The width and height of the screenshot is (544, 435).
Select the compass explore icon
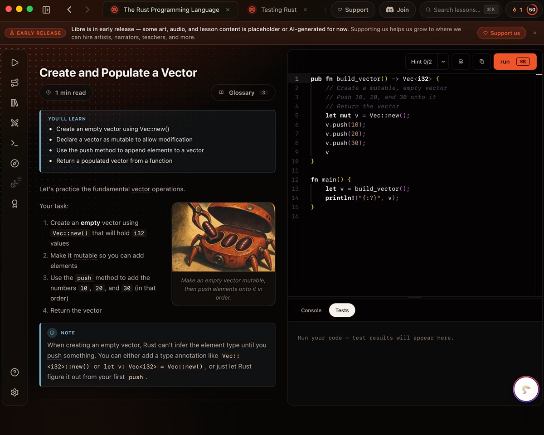tap(15, 164)
